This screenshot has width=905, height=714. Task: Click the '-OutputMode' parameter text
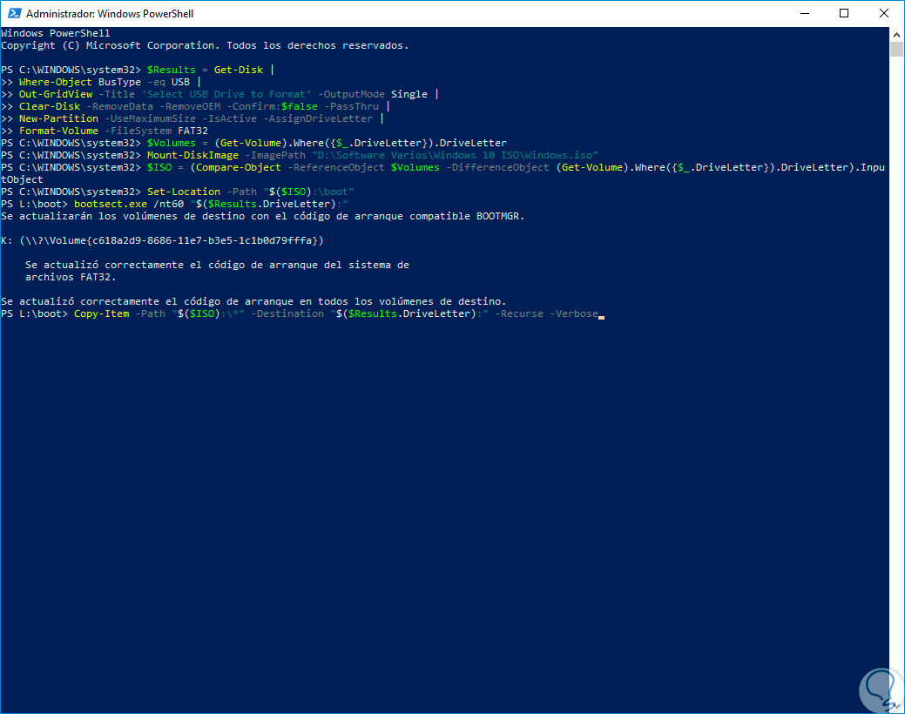(352, 94)
